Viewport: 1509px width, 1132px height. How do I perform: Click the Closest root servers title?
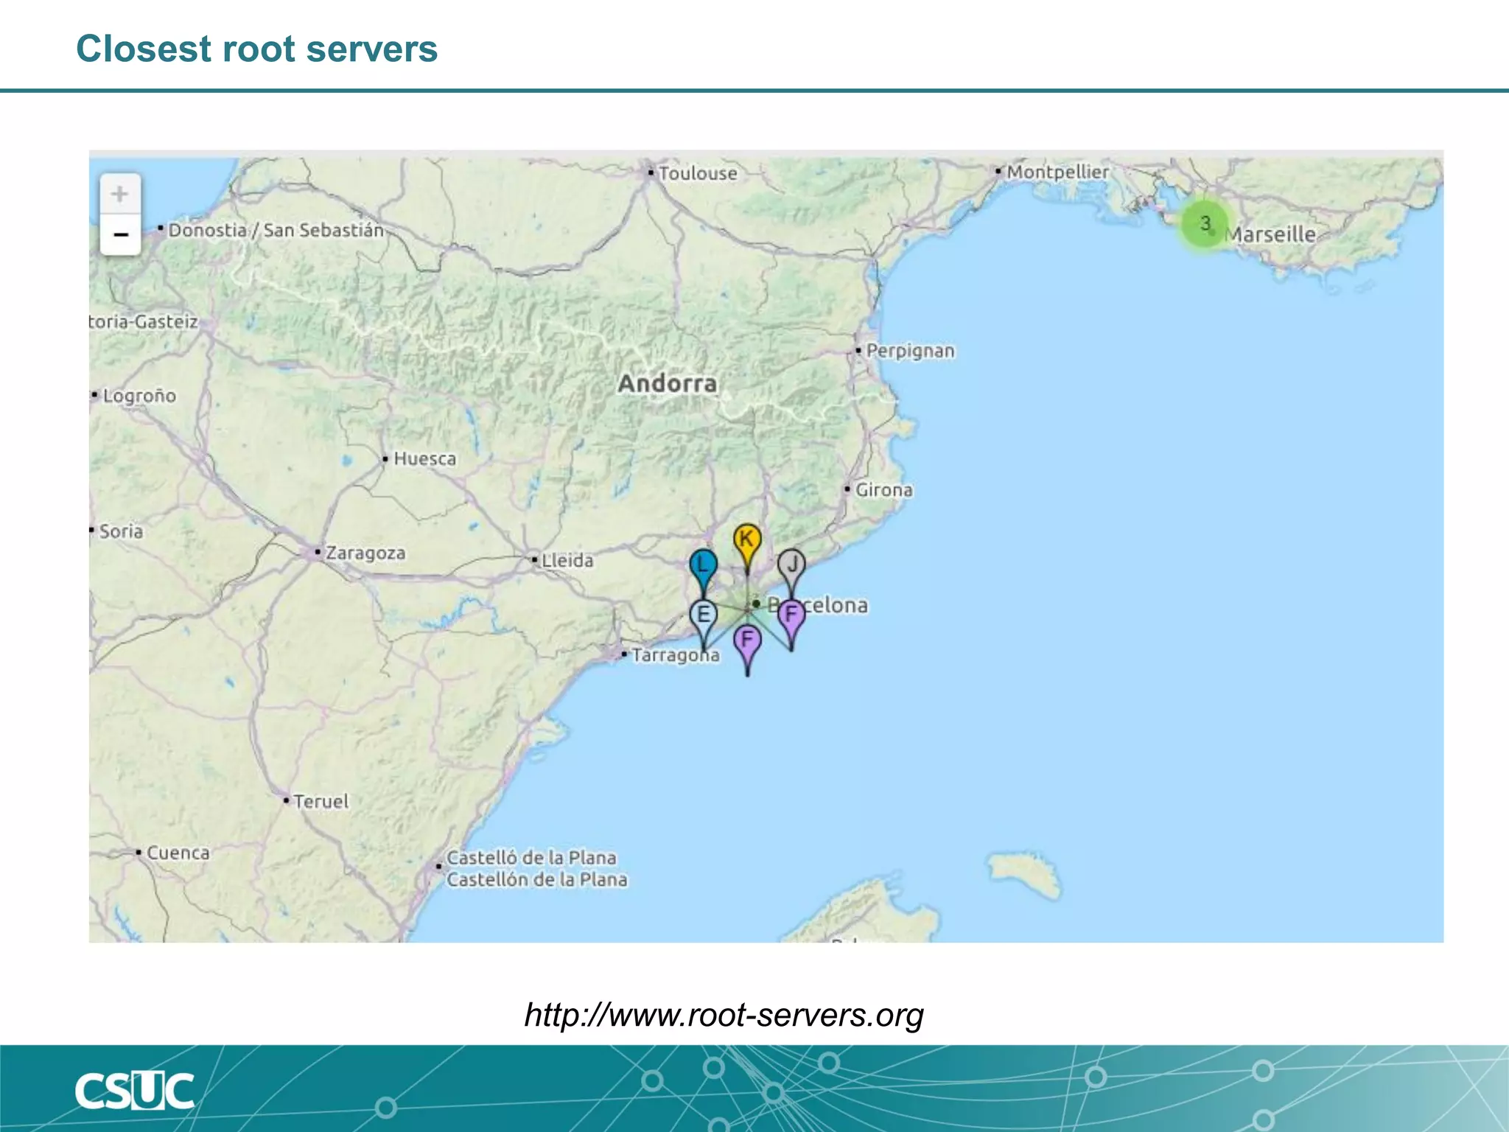tap(256, 49)
